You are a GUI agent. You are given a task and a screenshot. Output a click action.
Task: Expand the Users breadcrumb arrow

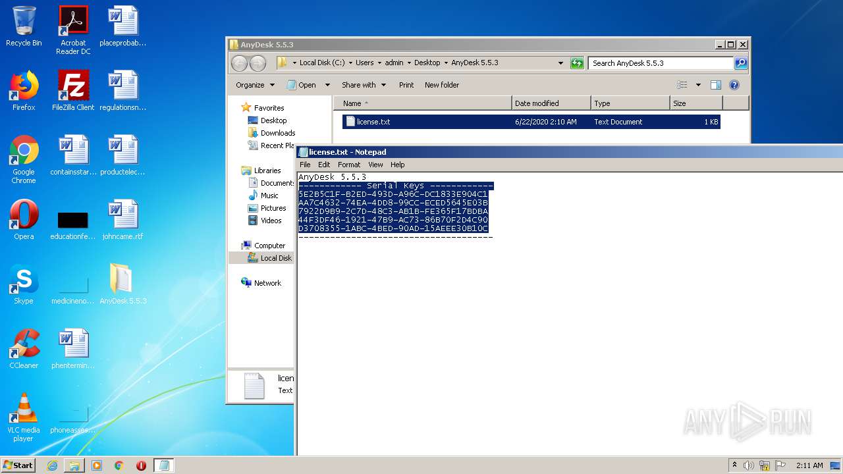click(379, 63)
